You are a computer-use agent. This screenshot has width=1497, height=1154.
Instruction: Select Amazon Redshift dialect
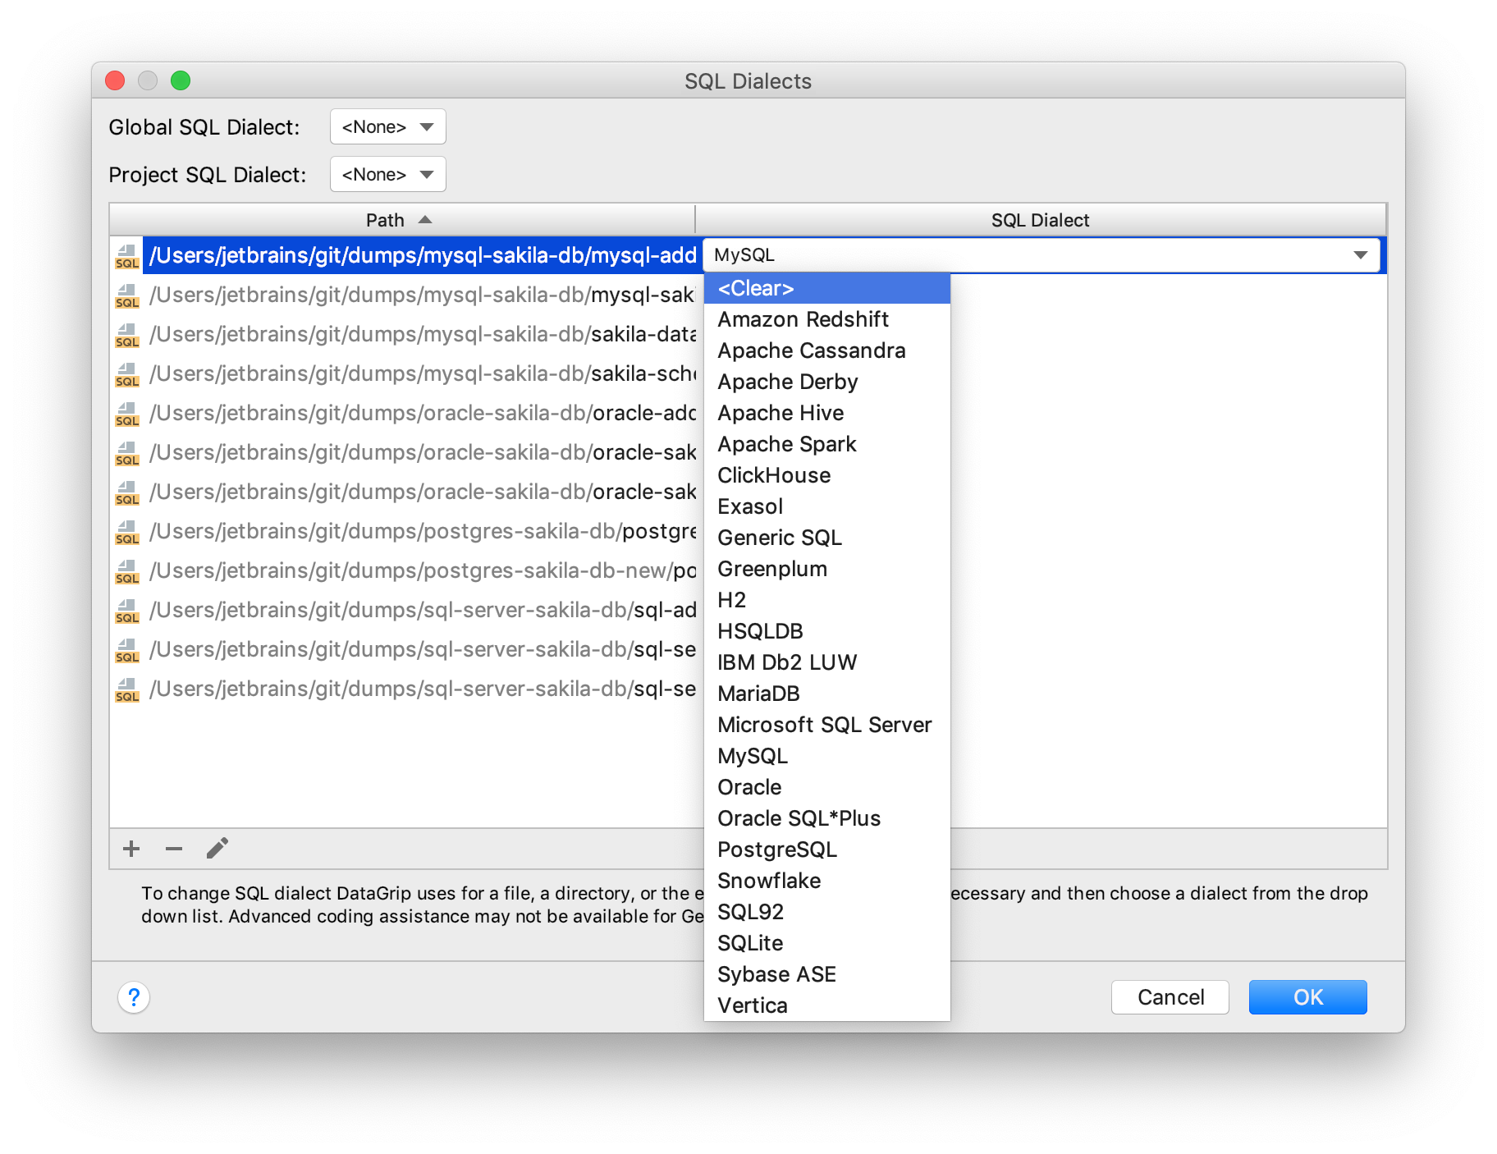point(827,319)
